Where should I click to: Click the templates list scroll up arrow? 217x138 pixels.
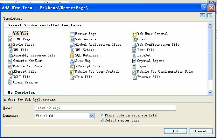[x=210, y=25]
